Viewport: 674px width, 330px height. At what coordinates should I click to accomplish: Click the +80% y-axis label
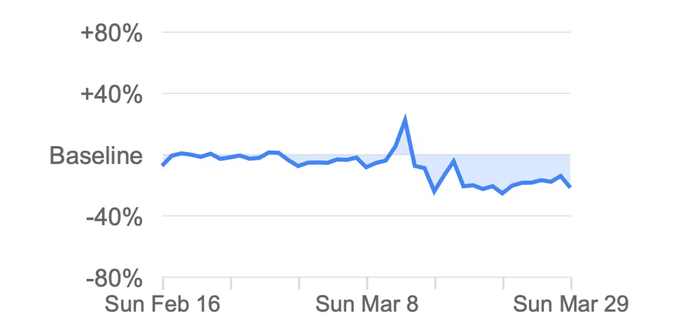[111, 34]
